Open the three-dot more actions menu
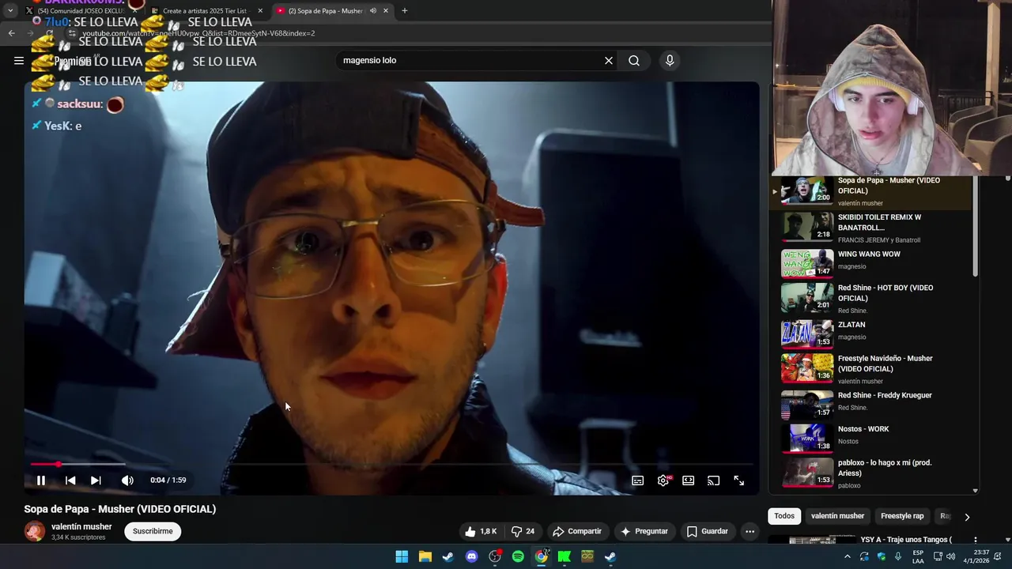Viewport: 1012px width, 569px height. [750, 531]
